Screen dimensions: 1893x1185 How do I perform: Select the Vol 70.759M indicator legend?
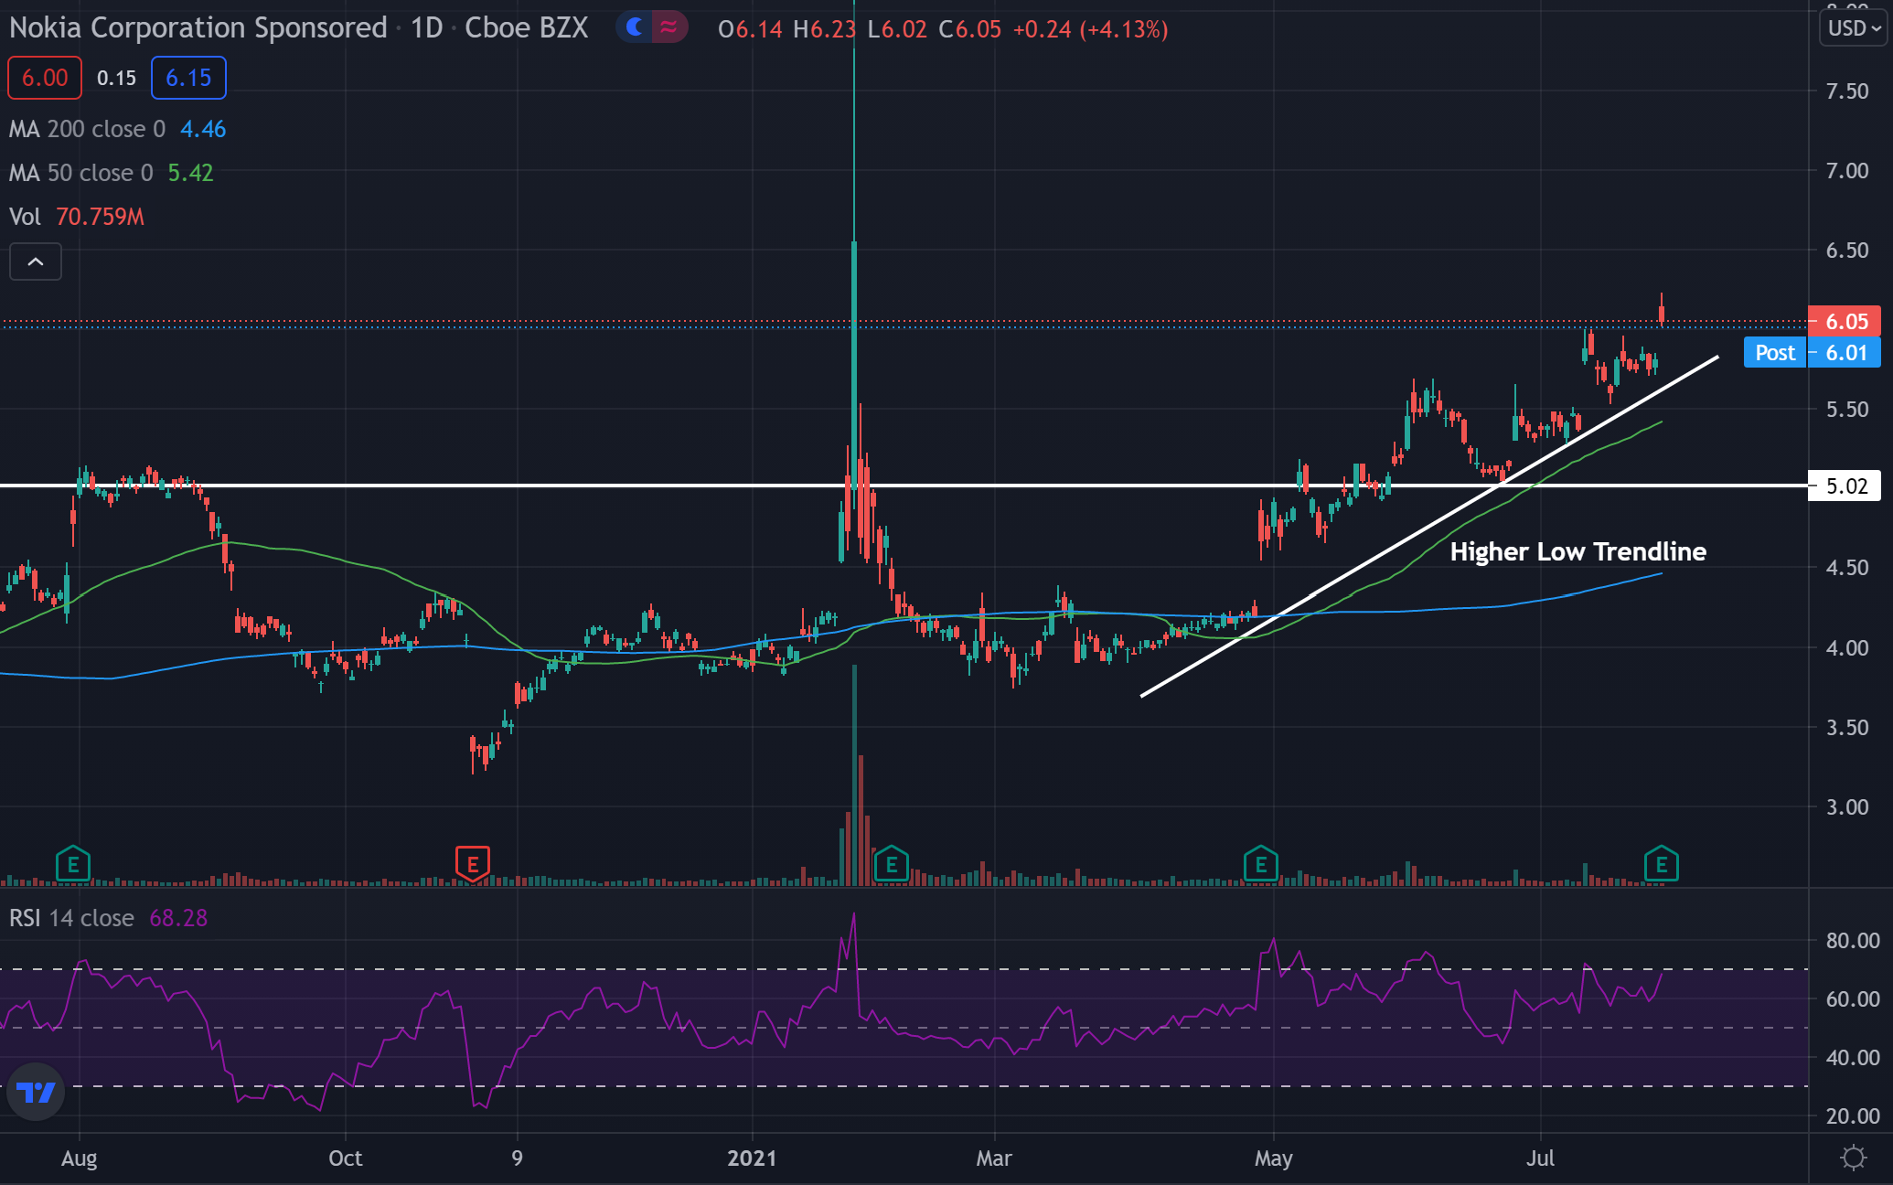click(77, 217)
